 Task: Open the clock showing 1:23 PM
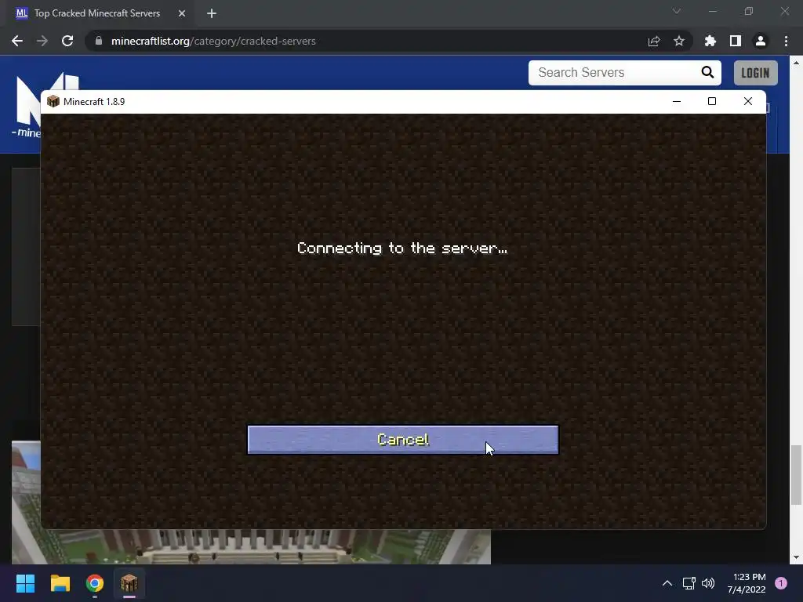(x=747, y=583)
